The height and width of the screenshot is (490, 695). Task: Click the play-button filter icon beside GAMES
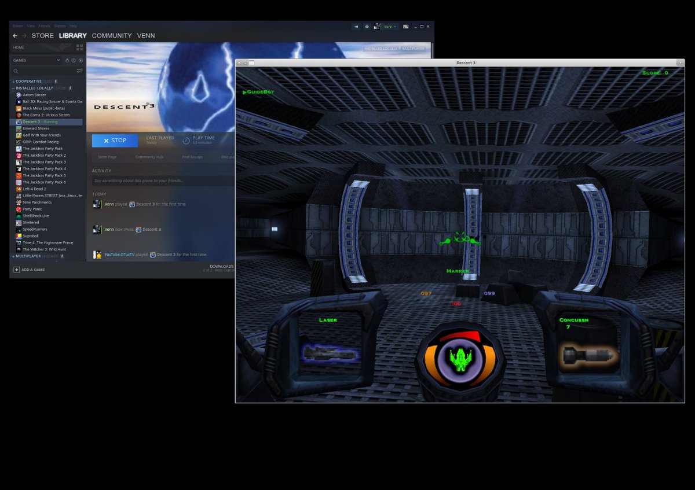81,60
